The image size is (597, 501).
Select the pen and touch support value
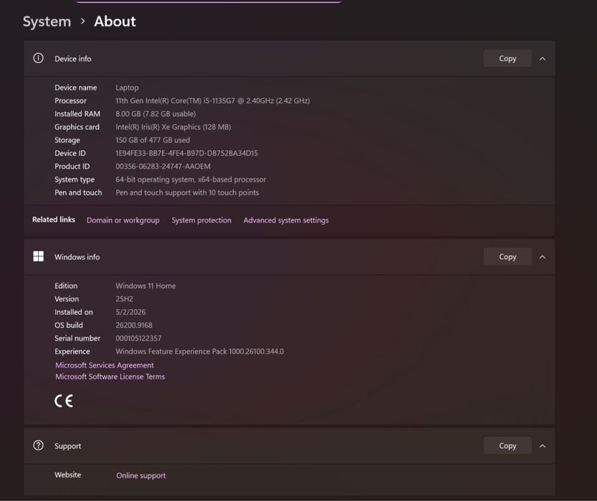click(187, 193)
